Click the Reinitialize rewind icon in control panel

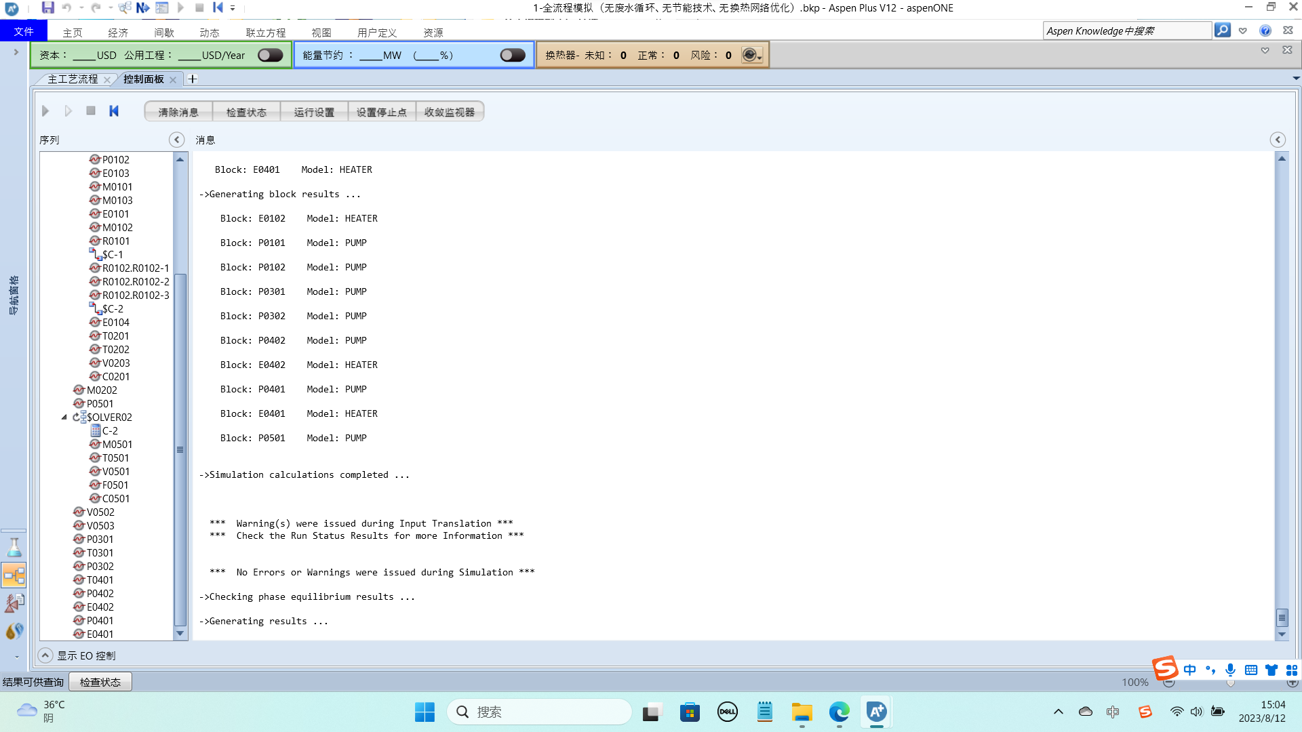tap(114, 111)
